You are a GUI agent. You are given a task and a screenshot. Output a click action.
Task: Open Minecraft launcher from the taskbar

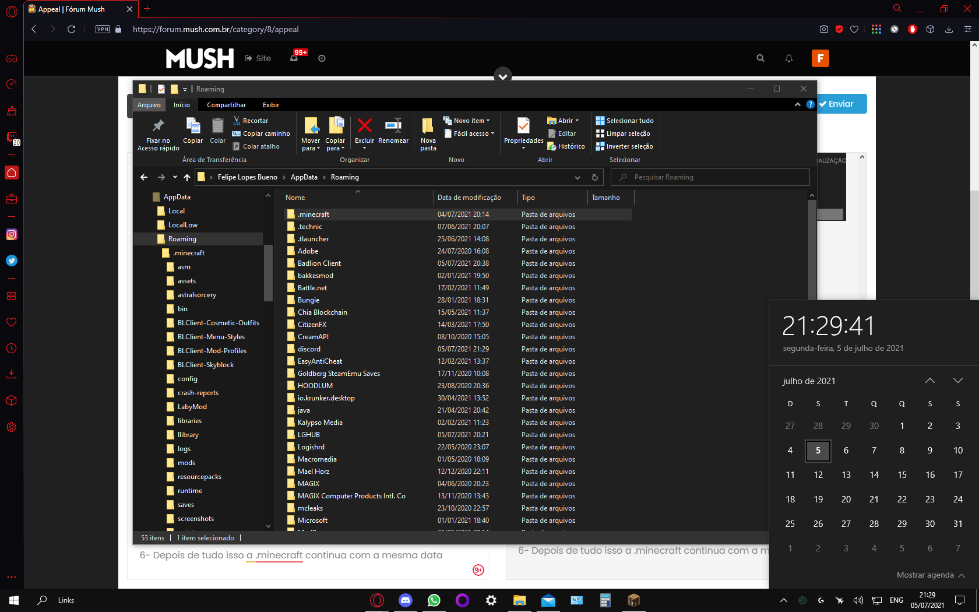click(x=633, y=600)
